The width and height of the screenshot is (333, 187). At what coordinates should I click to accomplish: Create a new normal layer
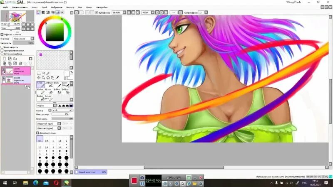pyautogui.click(x=5, y=59)
